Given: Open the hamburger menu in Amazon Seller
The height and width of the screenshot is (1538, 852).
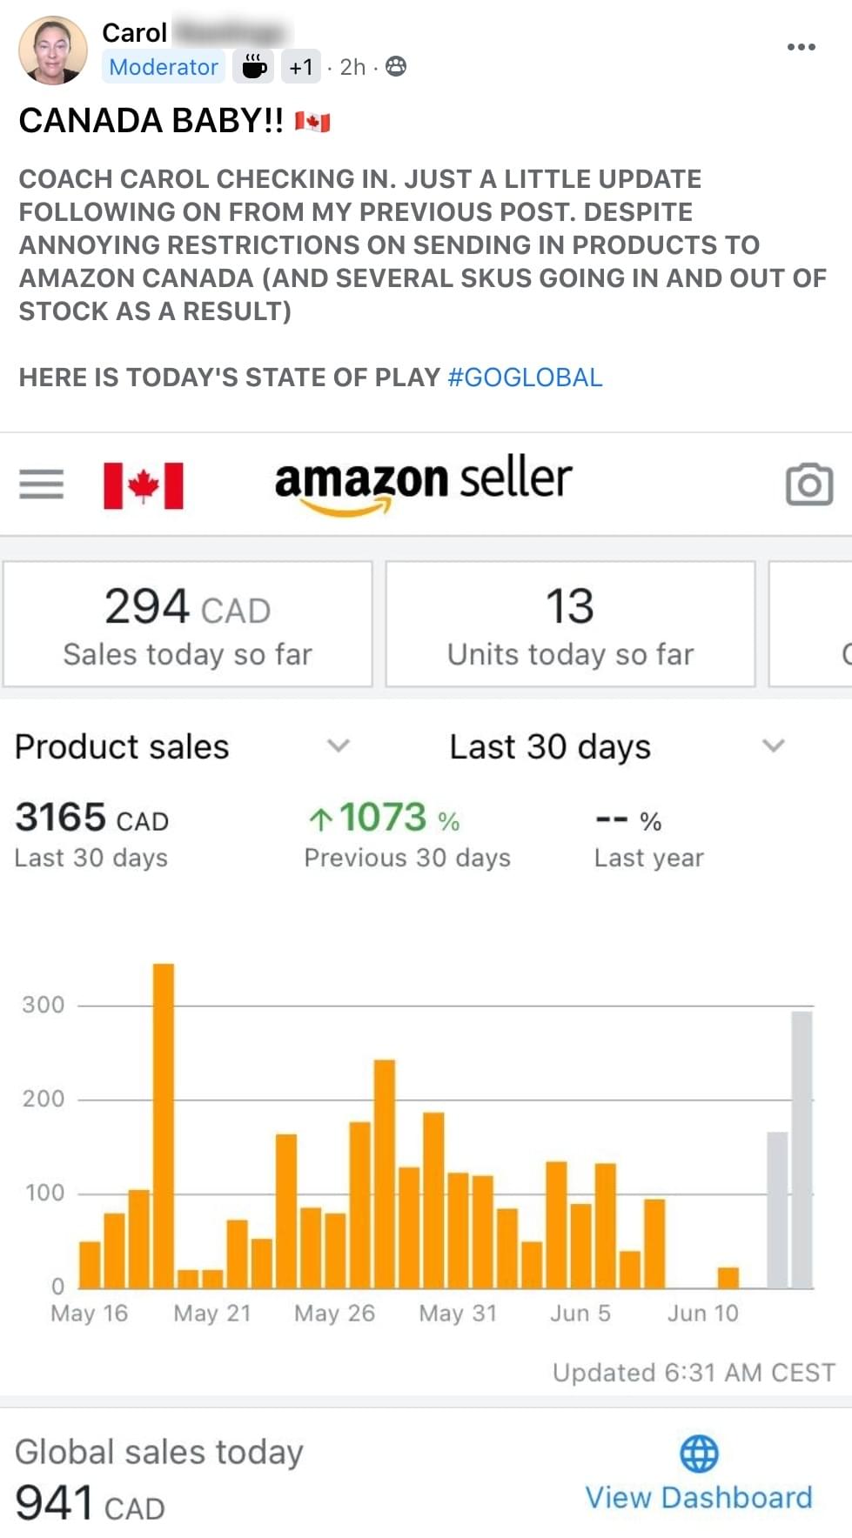Looking at the screenshot, I should click(42, 485).
